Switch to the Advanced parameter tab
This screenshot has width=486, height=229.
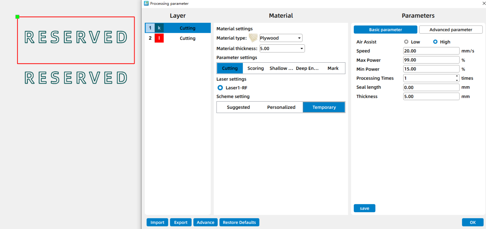pyautogui.click(x=451, y=30)
